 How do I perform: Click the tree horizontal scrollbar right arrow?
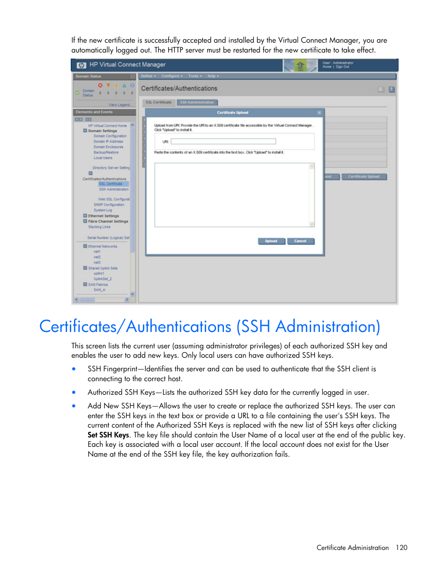[127, 299]
